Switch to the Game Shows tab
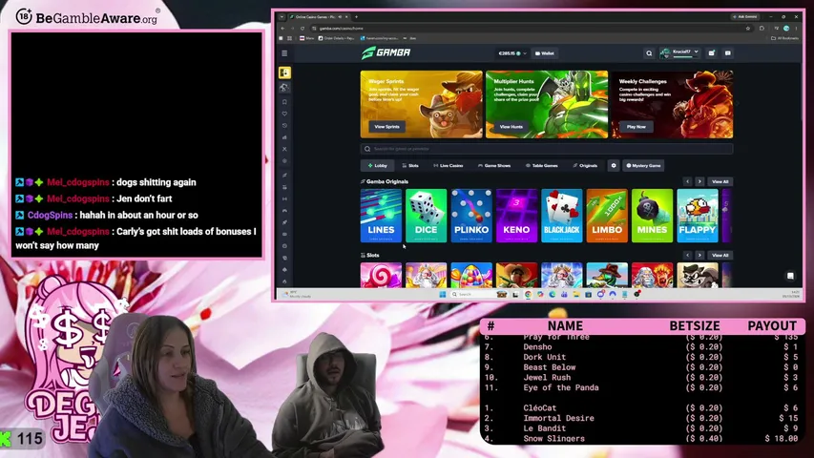The height and width of the screenshot is (458, 814). point(494,166)
